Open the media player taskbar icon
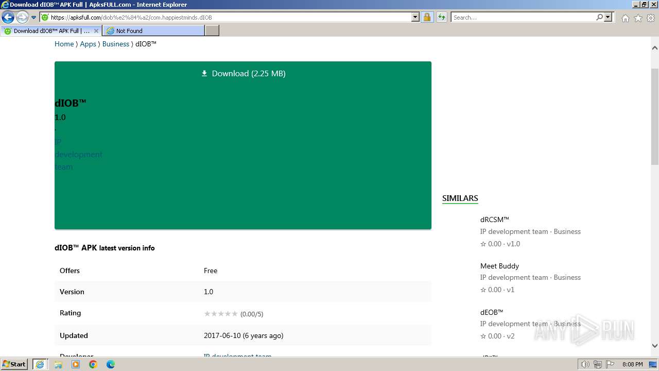This screenshot has width=659, height=371. pos(76,364)
